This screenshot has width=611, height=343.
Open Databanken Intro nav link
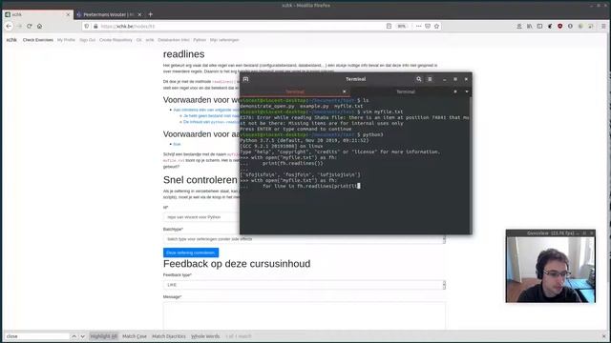click(x=174, y=40)
